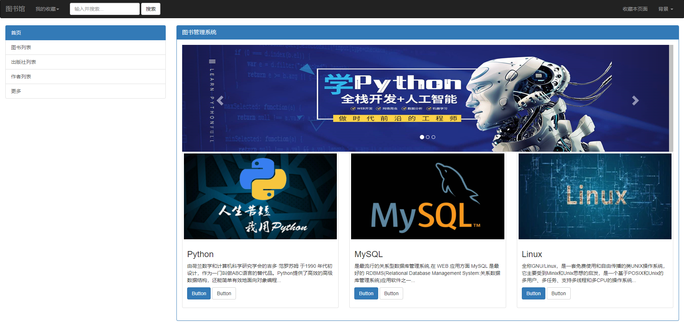This screenshot has height=329, width=684.
Task: Click the scrollbar beside the carousel
Action: coord(671,98)
